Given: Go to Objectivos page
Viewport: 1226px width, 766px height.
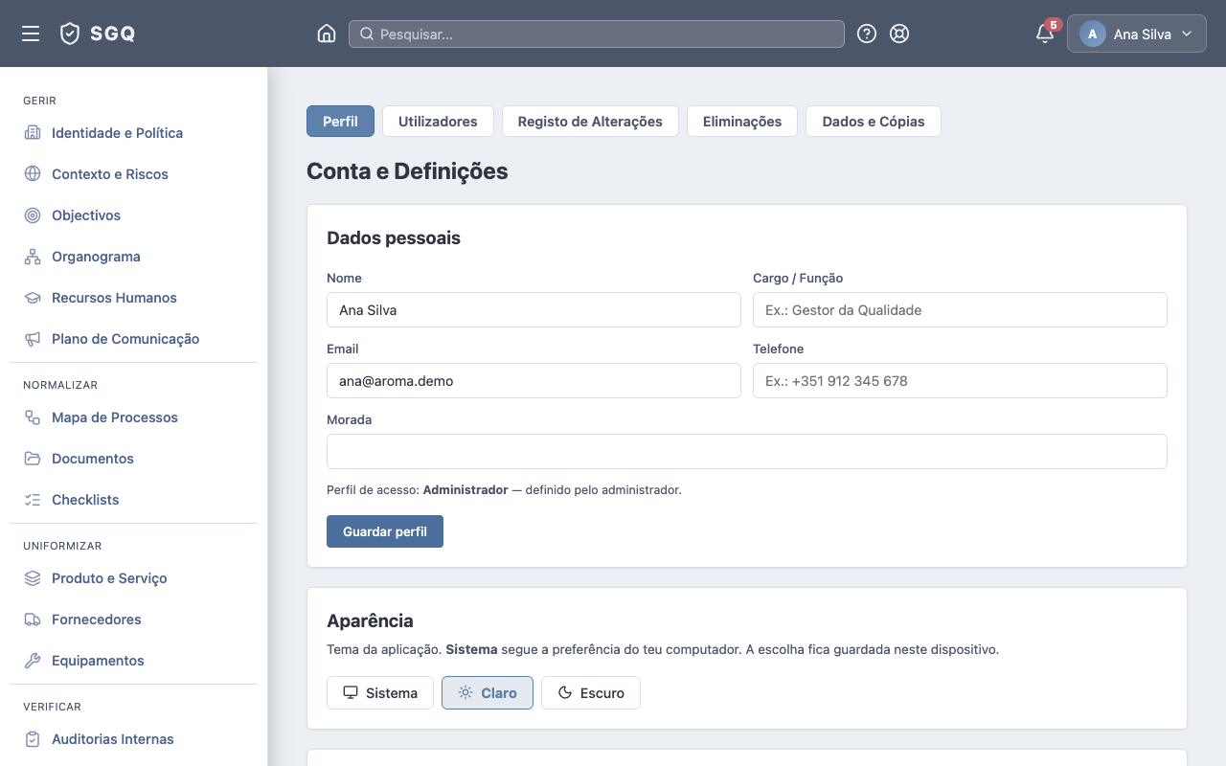Looking at the screenshot, I should click(134, 215).
